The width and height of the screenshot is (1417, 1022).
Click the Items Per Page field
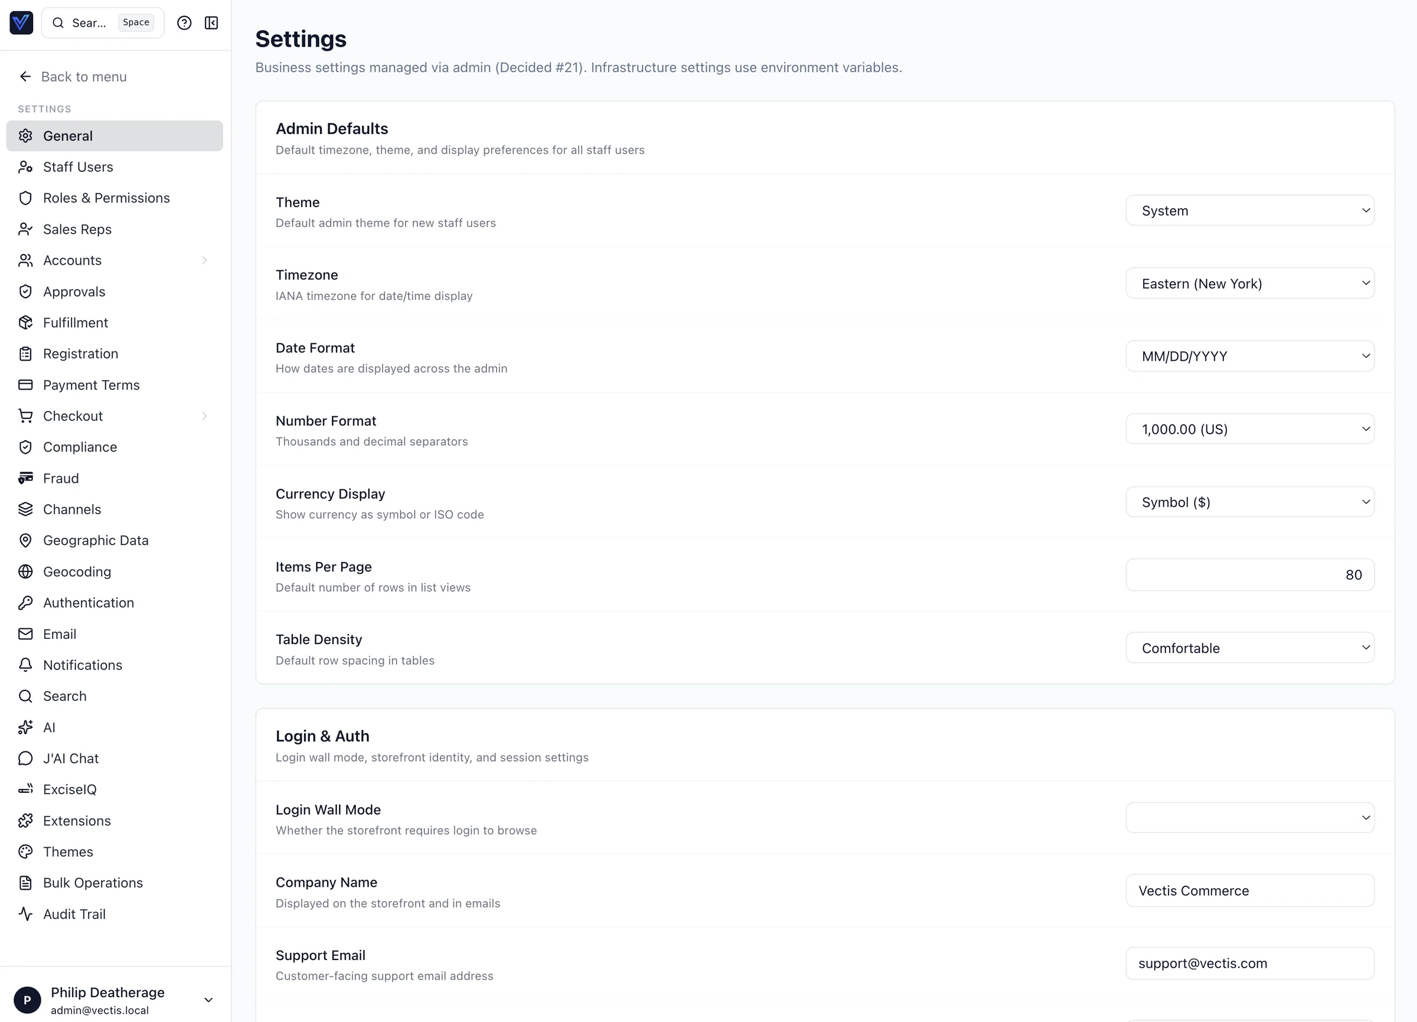point(1249,574)
